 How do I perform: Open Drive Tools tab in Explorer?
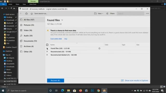(x=33, y=4)
